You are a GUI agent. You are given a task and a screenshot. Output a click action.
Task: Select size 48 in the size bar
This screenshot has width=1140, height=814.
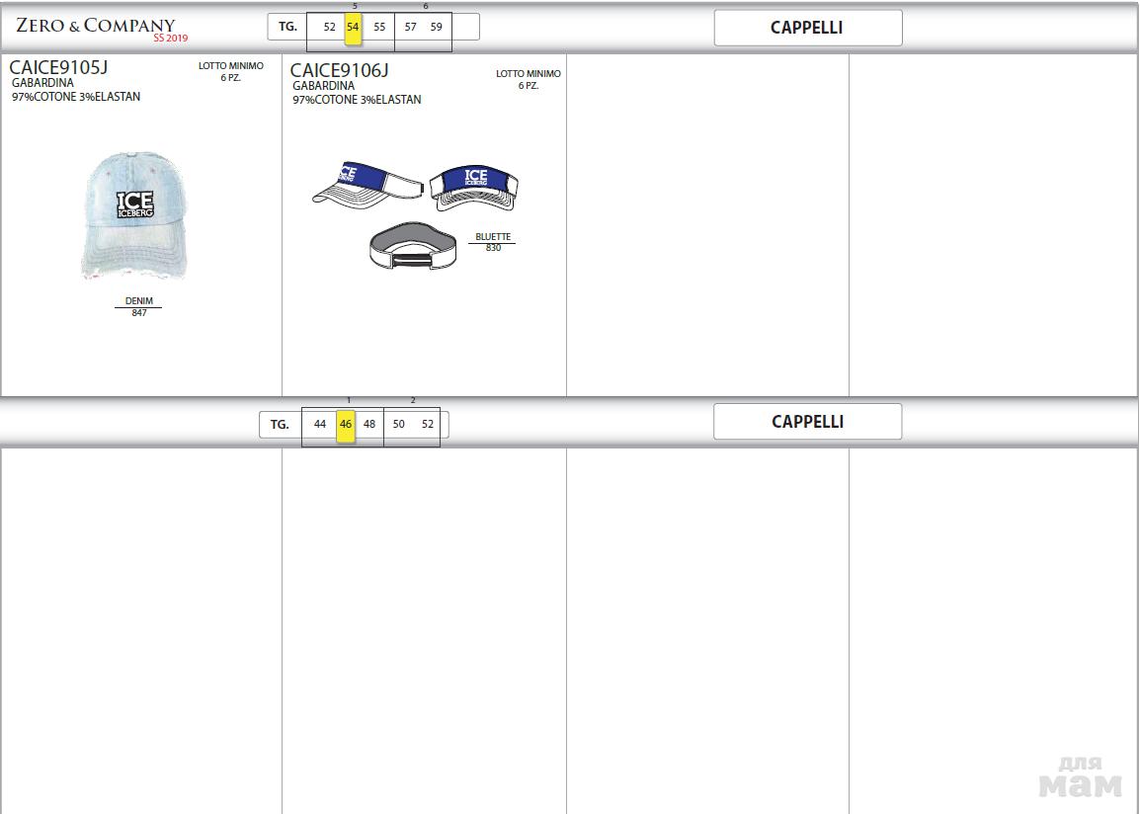coord(369,425)
